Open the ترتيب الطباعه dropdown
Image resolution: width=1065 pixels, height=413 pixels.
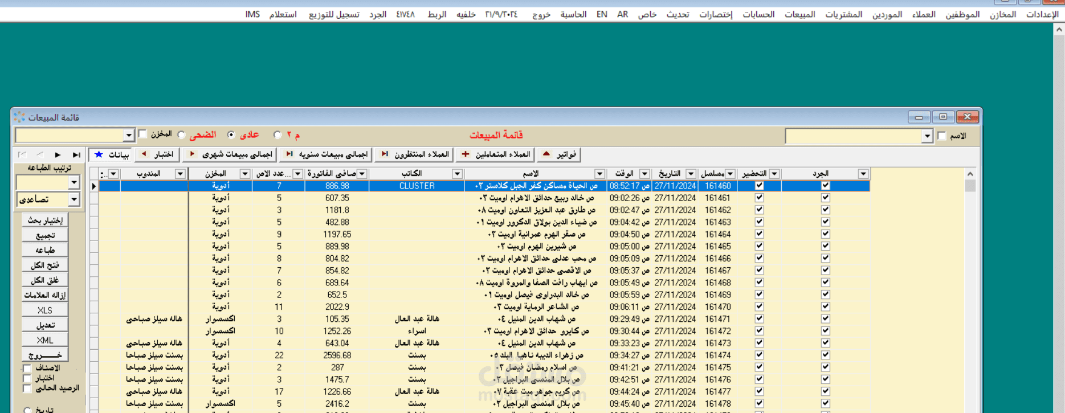pos(74,182)
